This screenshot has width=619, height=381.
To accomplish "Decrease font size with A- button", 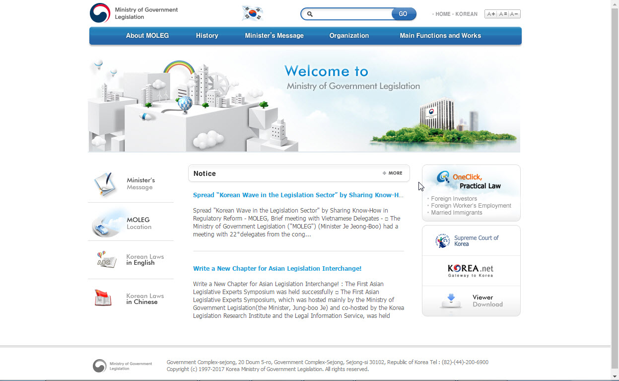I will (514, 14).
